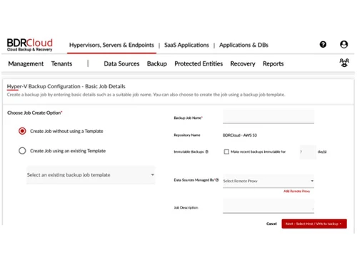The image size is (357, 267).
Task: Open the Recovery menu
Action: tap(243, 64)
